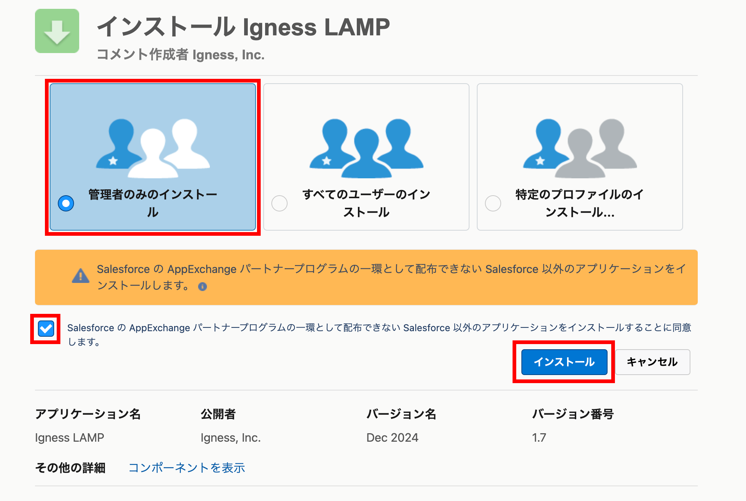This screenshot has height=501, width=746.
Task: Open the コンポーネントを表示 link
Action: (x=187, y=468)
